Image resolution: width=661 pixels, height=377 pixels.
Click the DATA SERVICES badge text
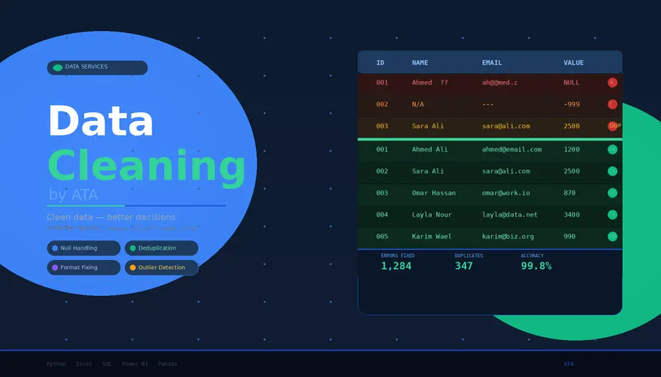click(x=87, y=67)
